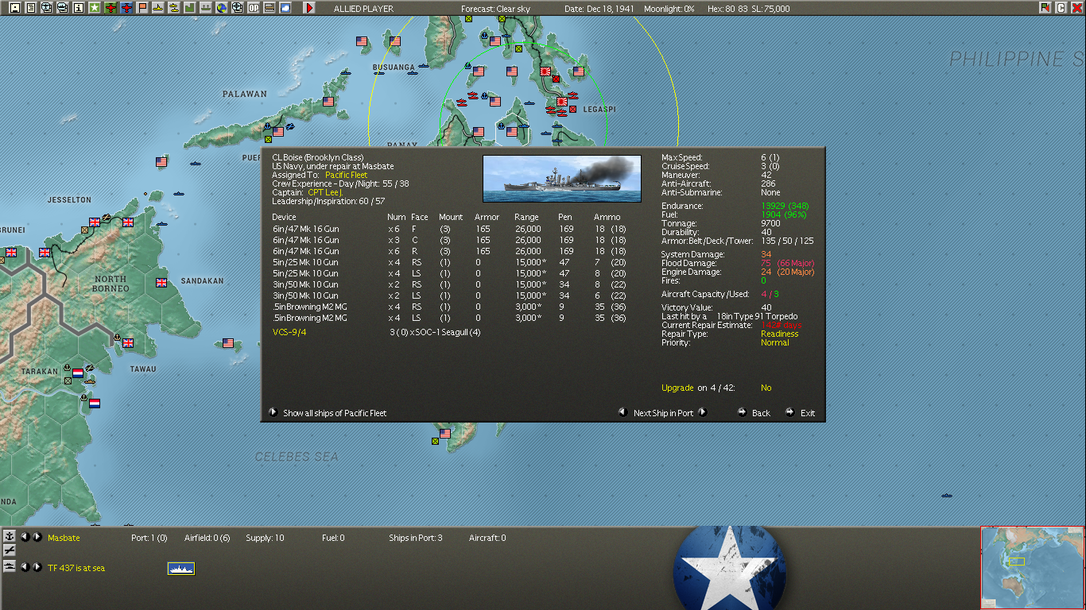Viewport: 1086px width, 610px height.
Task: Click the airfield plane icon below anchor
Action: (10, 550)
